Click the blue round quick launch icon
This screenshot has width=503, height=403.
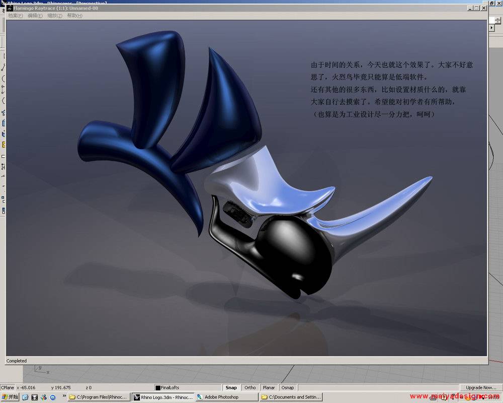click(x=53, y=397)
